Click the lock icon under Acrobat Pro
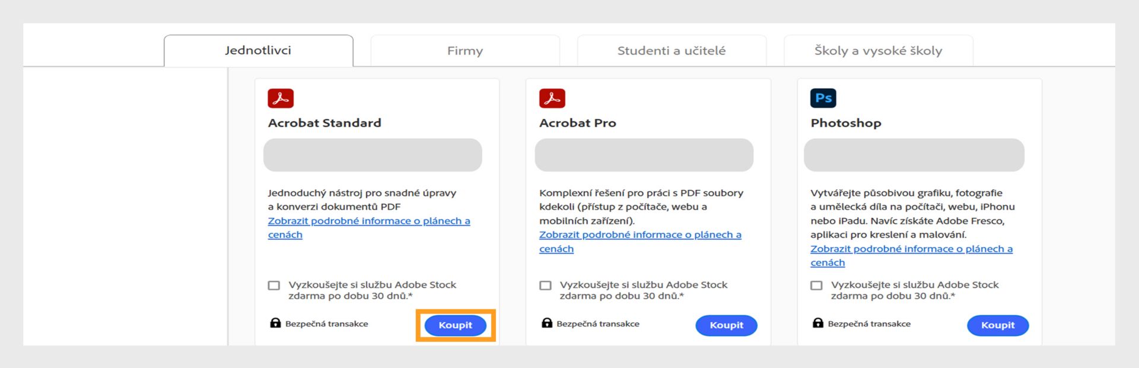1139x368 pixels. pos(547,323)
